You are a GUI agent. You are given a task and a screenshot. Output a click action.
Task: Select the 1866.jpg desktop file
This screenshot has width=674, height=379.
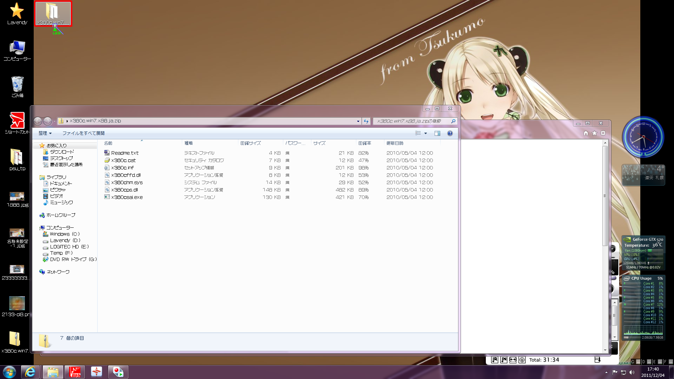(17, 199)
